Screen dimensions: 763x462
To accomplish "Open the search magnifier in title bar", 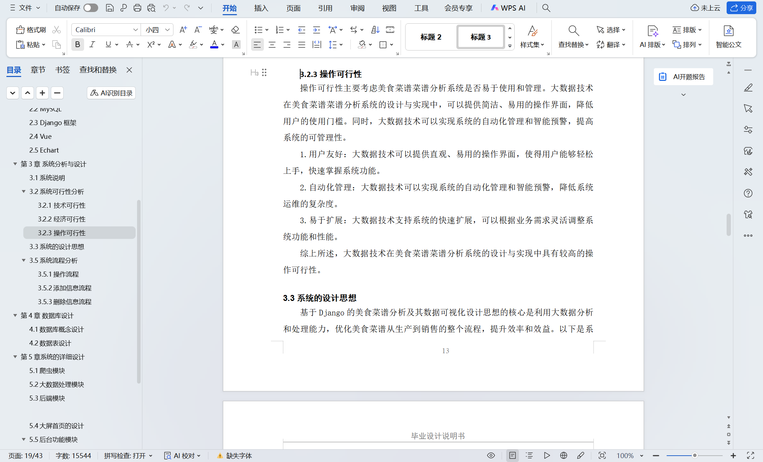I will pyautogui.click(x=546, y=8).
